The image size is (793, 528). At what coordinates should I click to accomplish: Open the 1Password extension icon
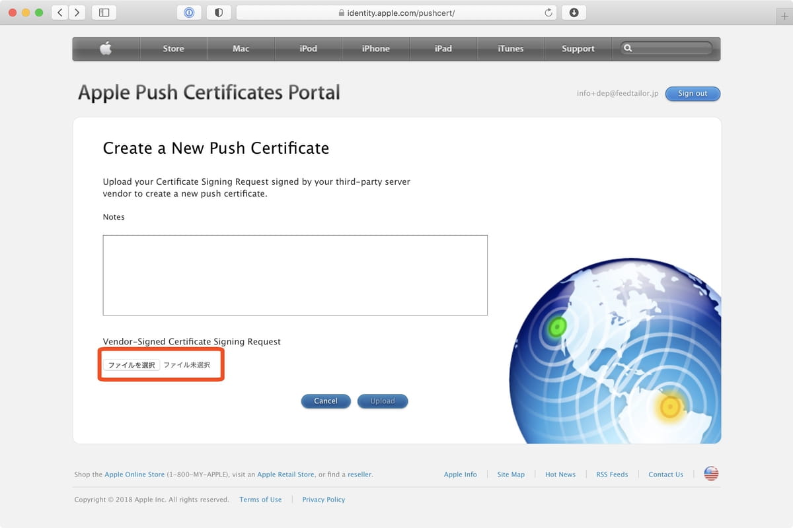click(189, 13)
